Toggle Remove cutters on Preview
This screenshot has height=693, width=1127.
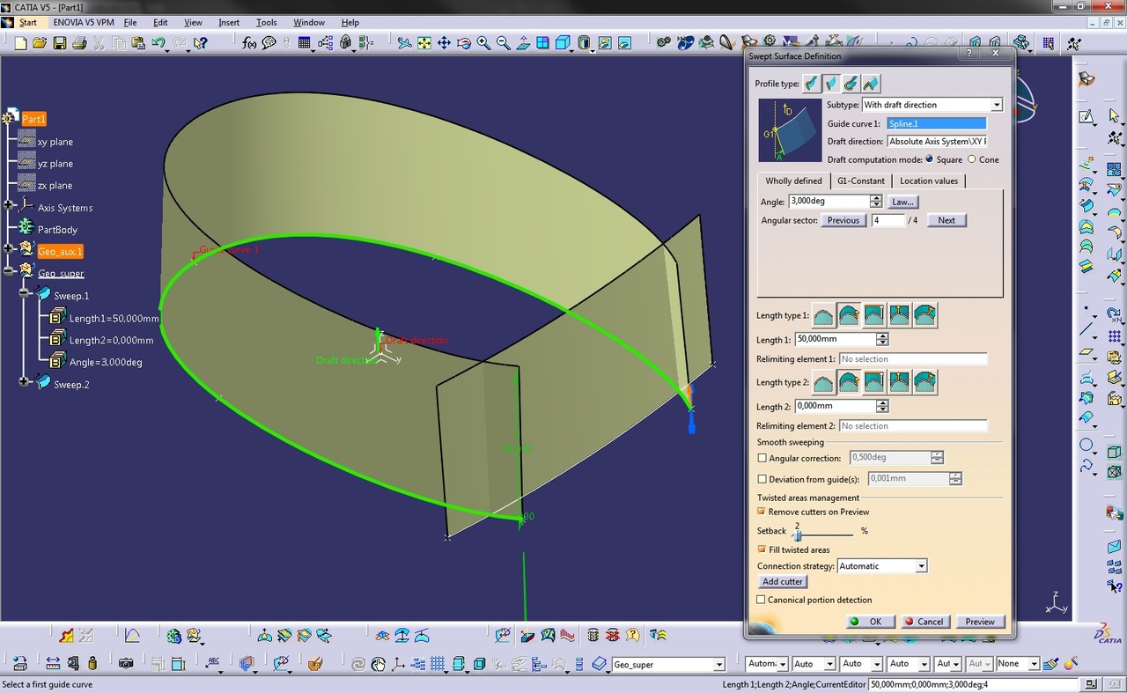[x=762, y=512]
